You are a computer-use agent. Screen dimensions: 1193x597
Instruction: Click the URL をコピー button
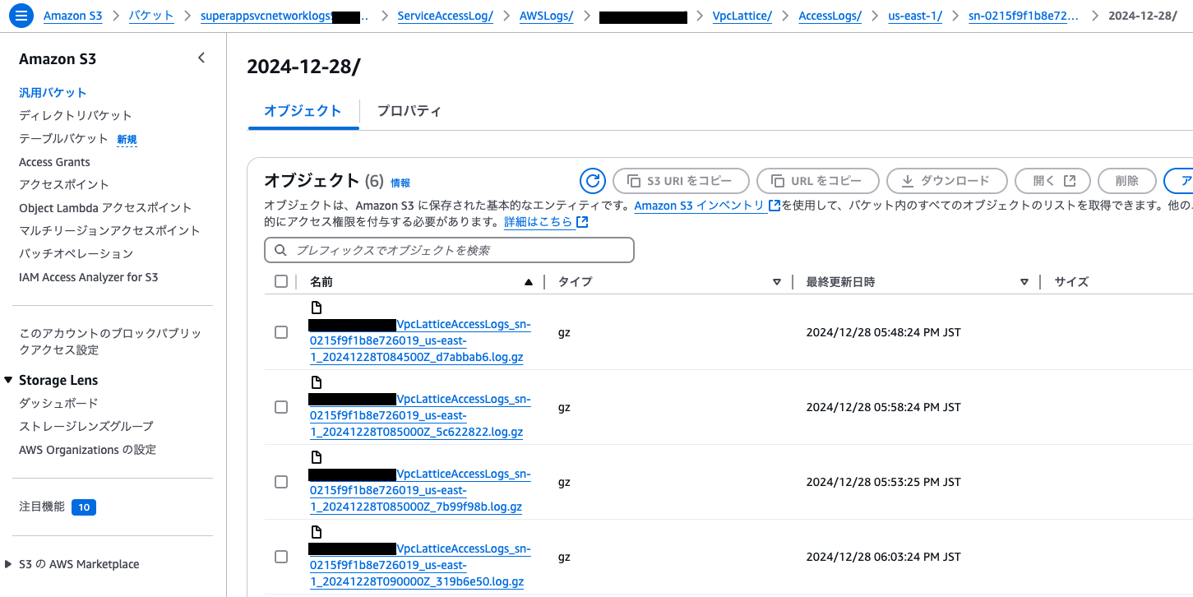817,181
